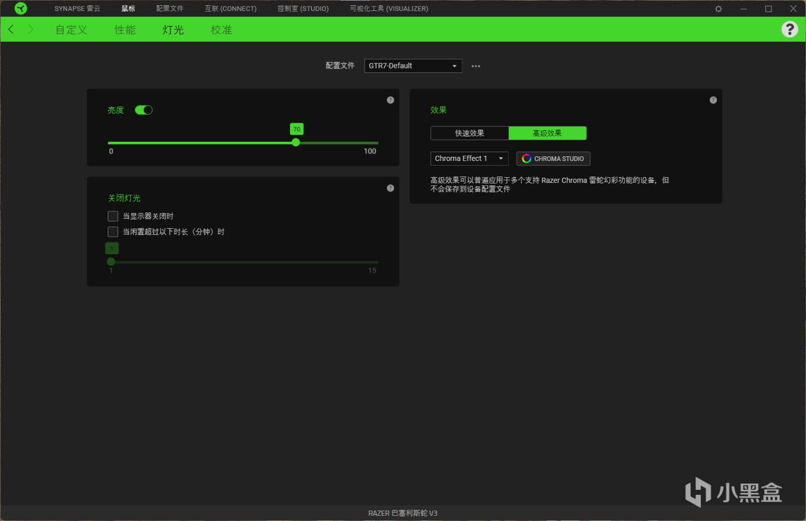The height and width of the screenshot is (521, 806).
Task: Select the 高级效果 option
Action: coord(547,133)
